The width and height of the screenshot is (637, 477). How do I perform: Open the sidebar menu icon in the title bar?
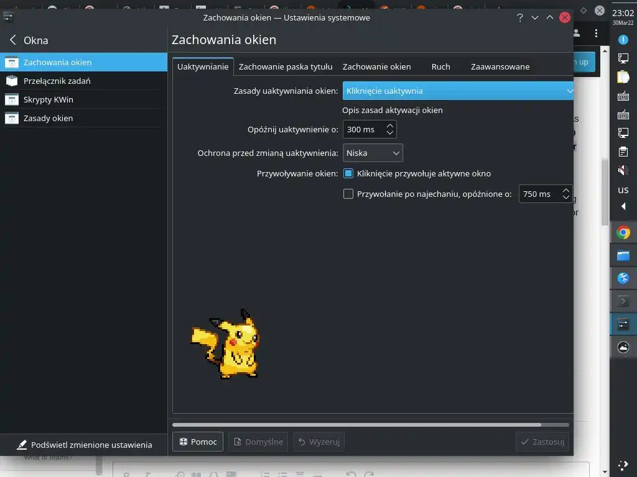(8, 17)
